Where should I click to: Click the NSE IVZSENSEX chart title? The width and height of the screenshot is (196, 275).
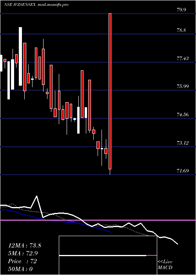[20, 5]
